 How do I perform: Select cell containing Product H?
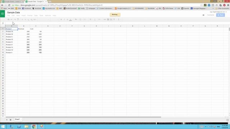click(x=11, y=50)
